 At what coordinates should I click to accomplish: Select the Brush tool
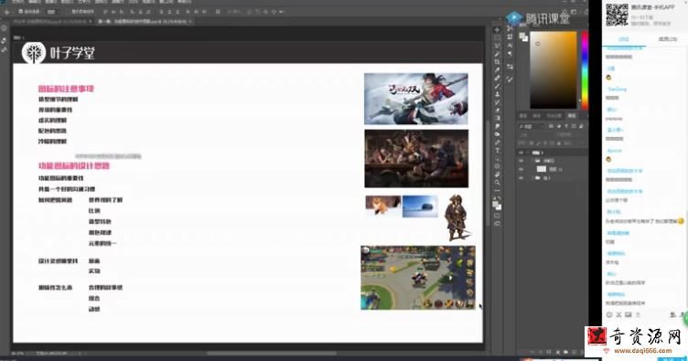click(497, 86)
